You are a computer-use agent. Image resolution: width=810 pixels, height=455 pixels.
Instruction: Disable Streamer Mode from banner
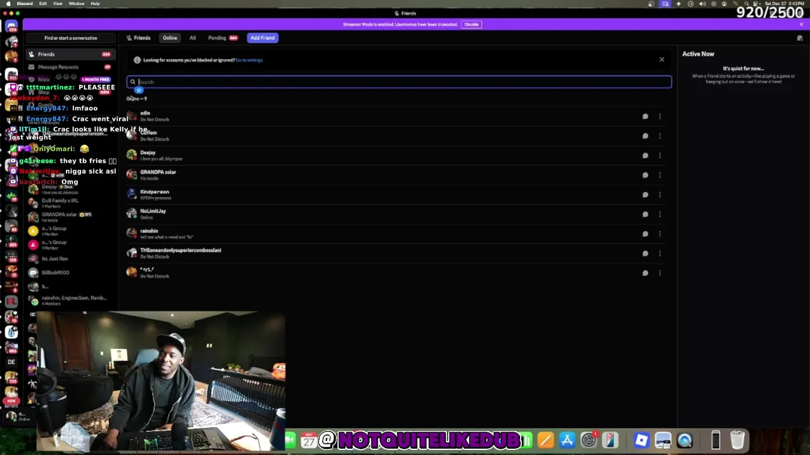[471, 24]
